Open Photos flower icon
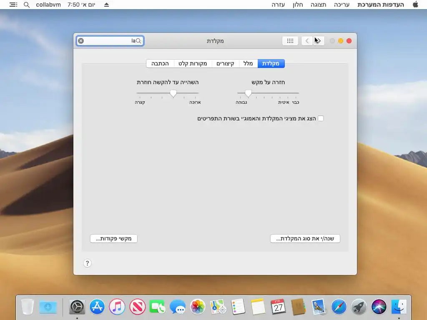Image resolution: width=427 pixels, height=320 pixels. tap(198, 307)
